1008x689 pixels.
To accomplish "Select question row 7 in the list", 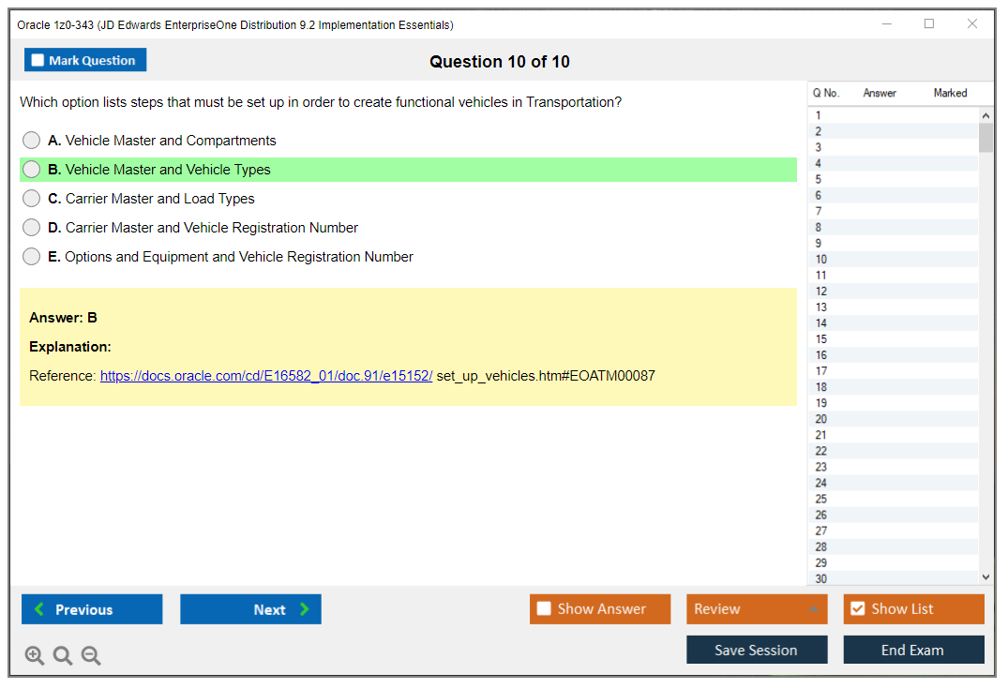I will [893, 212].
